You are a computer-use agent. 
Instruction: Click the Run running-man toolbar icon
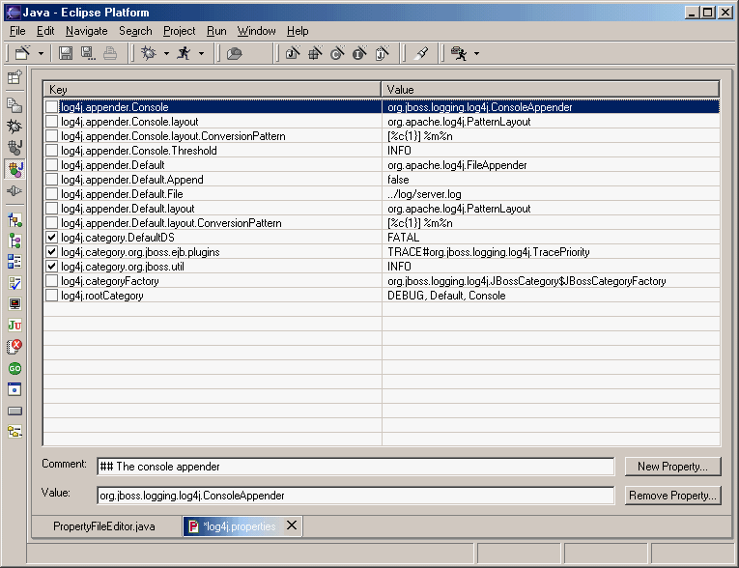184,53
